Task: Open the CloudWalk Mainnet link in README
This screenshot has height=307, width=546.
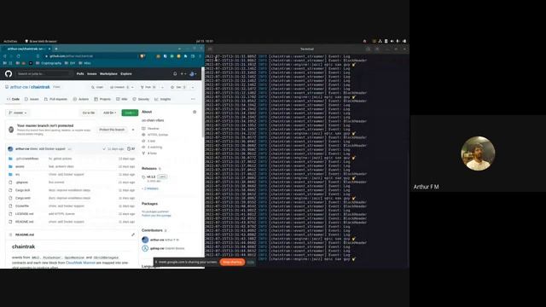Action: pos(80,263)
